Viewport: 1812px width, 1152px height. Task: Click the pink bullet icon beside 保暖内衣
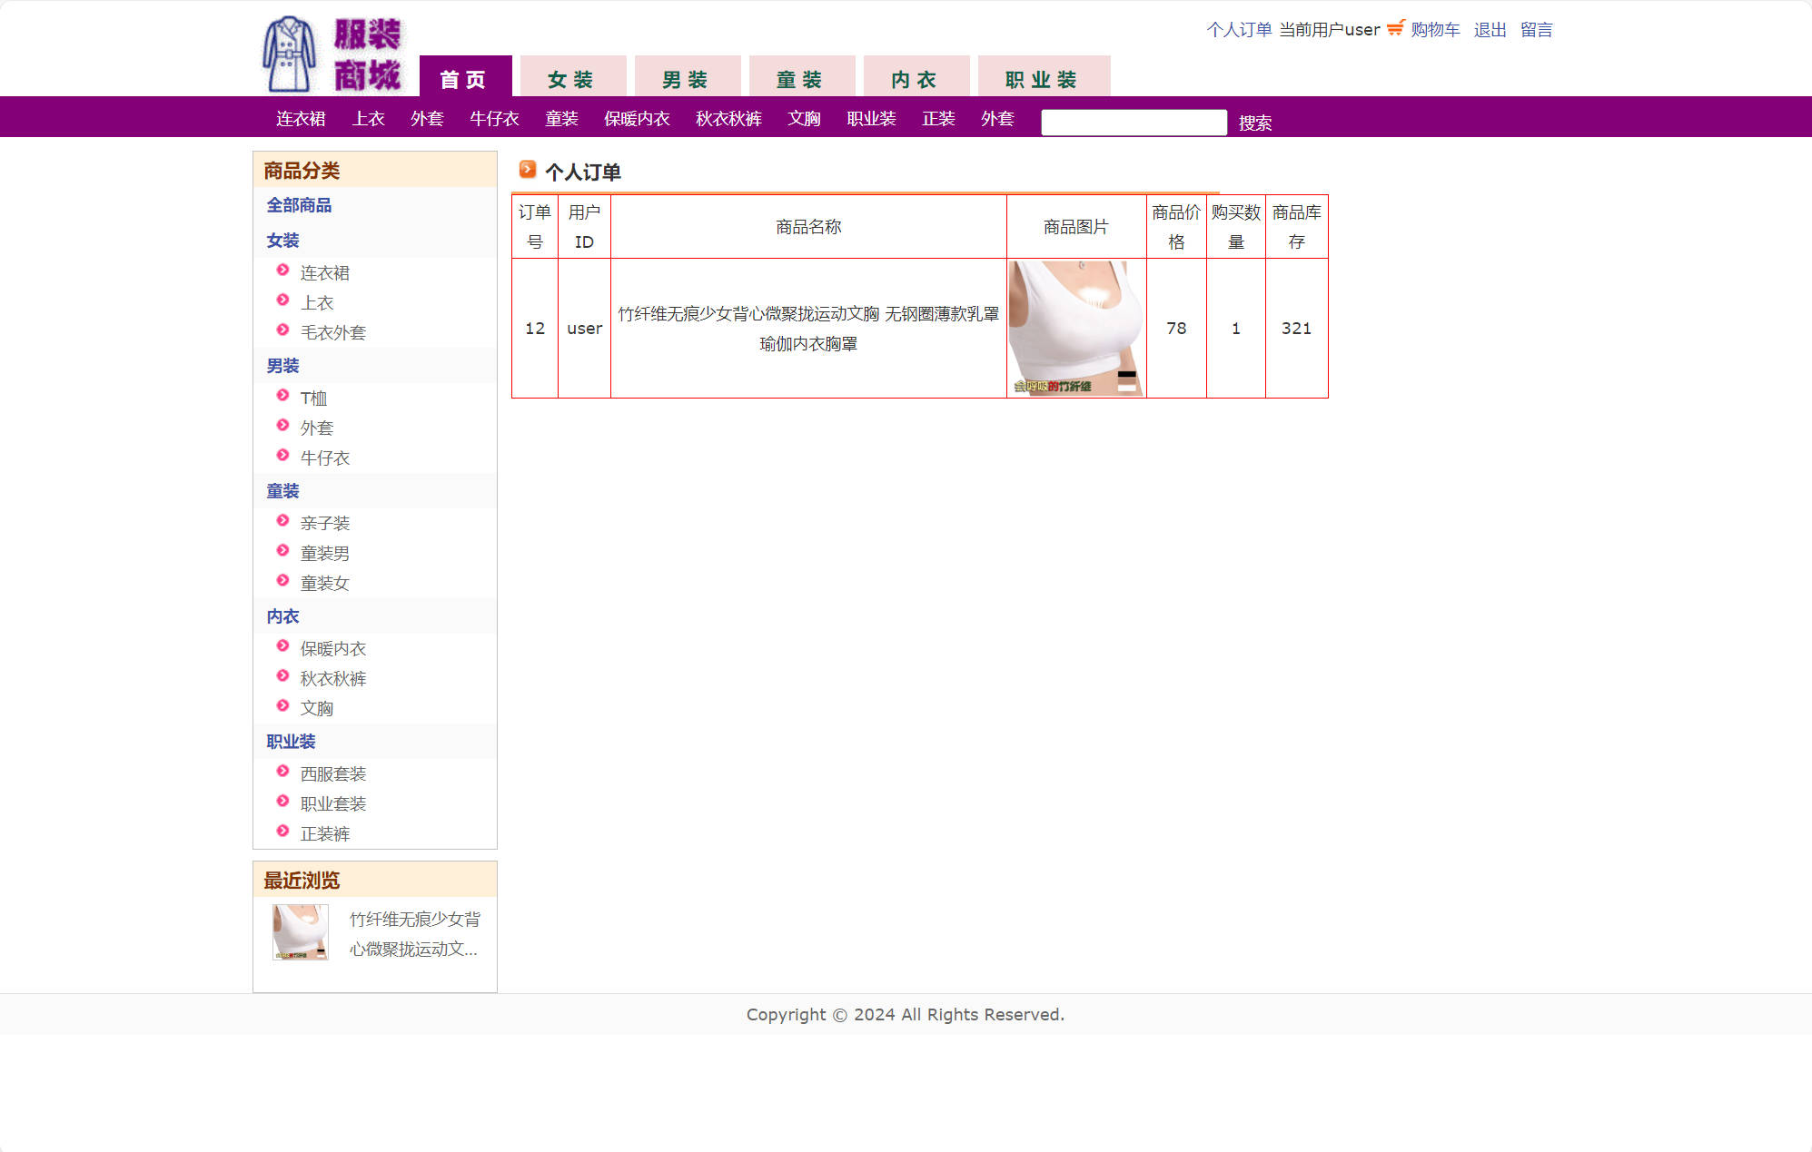tap(282, 646)
